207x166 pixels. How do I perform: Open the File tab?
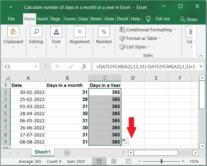11,19
